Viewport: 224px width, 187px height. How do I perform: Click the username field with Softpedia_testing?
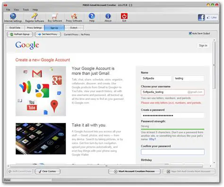point(172,92)
